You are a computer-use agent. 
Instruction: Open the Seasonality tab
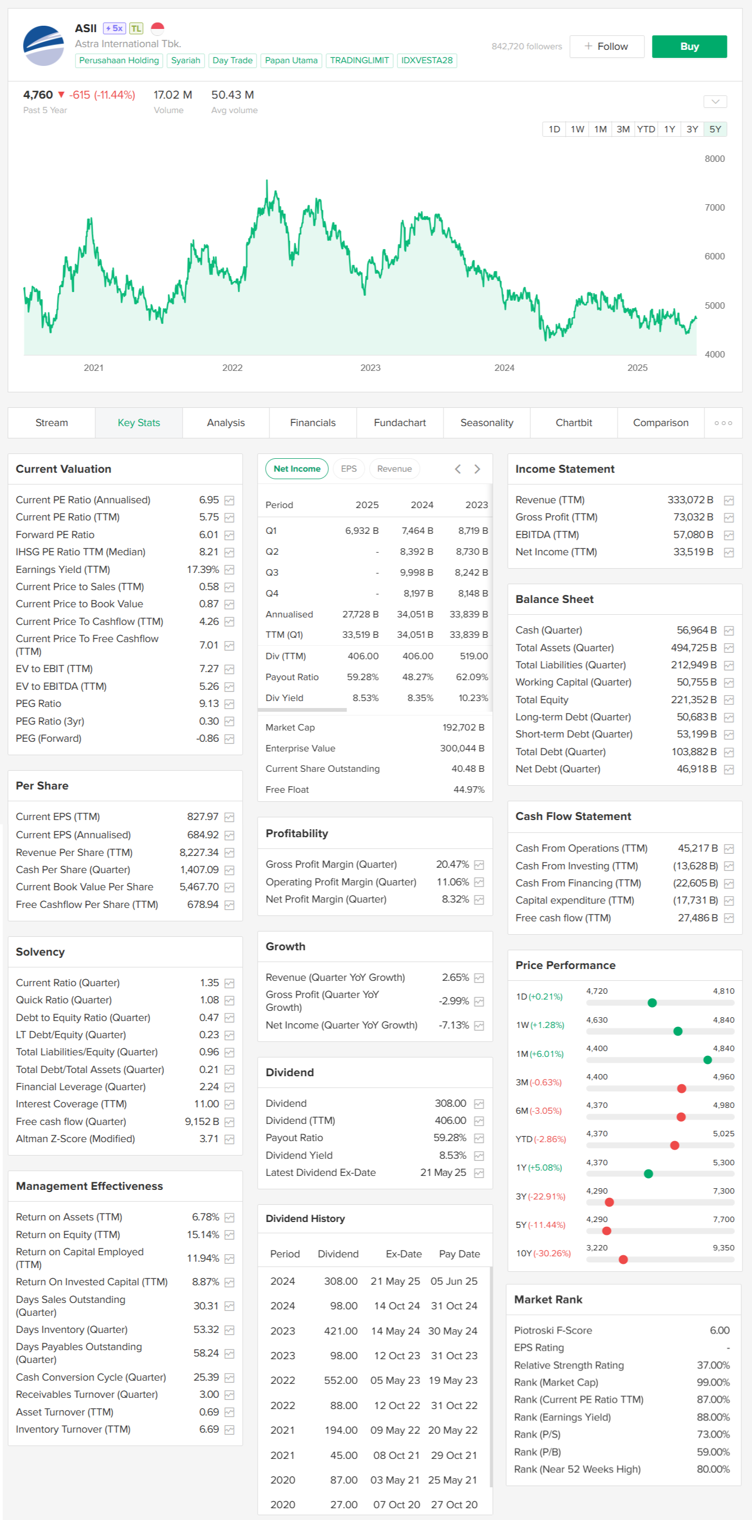coord(486,423)
